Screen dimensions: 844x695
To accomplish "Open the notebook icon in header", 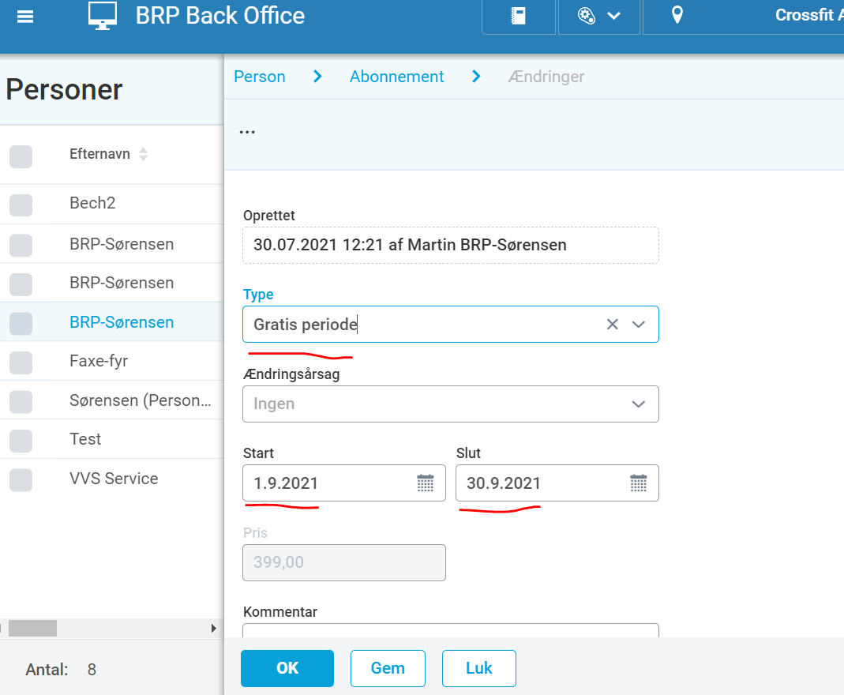I will (519, 16).
